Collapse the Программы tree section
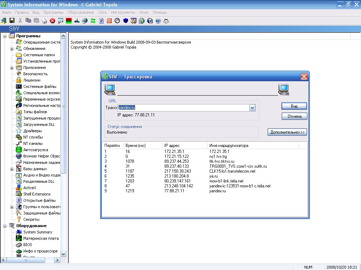This screenshot has width=361, height=270. tap(5, 36)
